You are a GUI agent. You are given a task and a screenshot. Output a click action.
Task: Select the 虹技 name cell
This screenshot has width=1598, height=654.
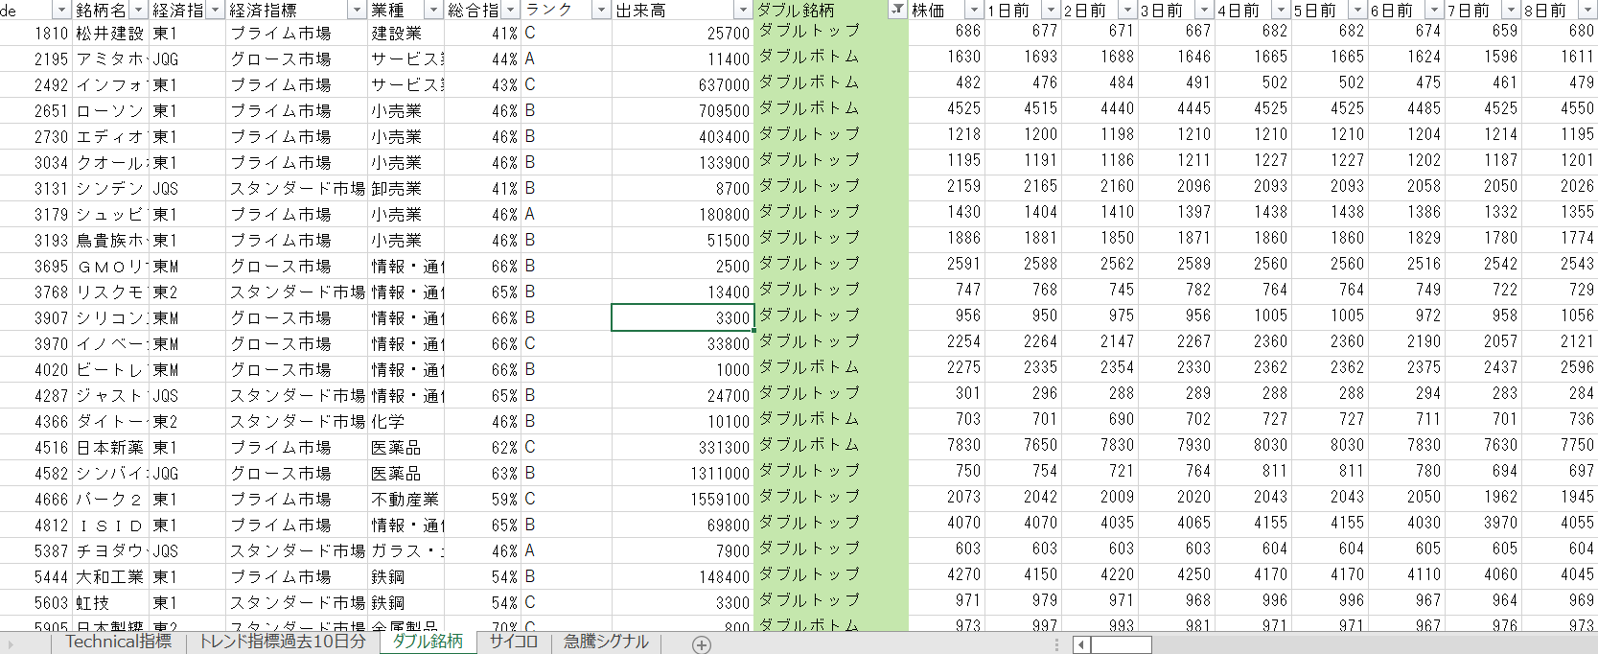tap(110, 602)
